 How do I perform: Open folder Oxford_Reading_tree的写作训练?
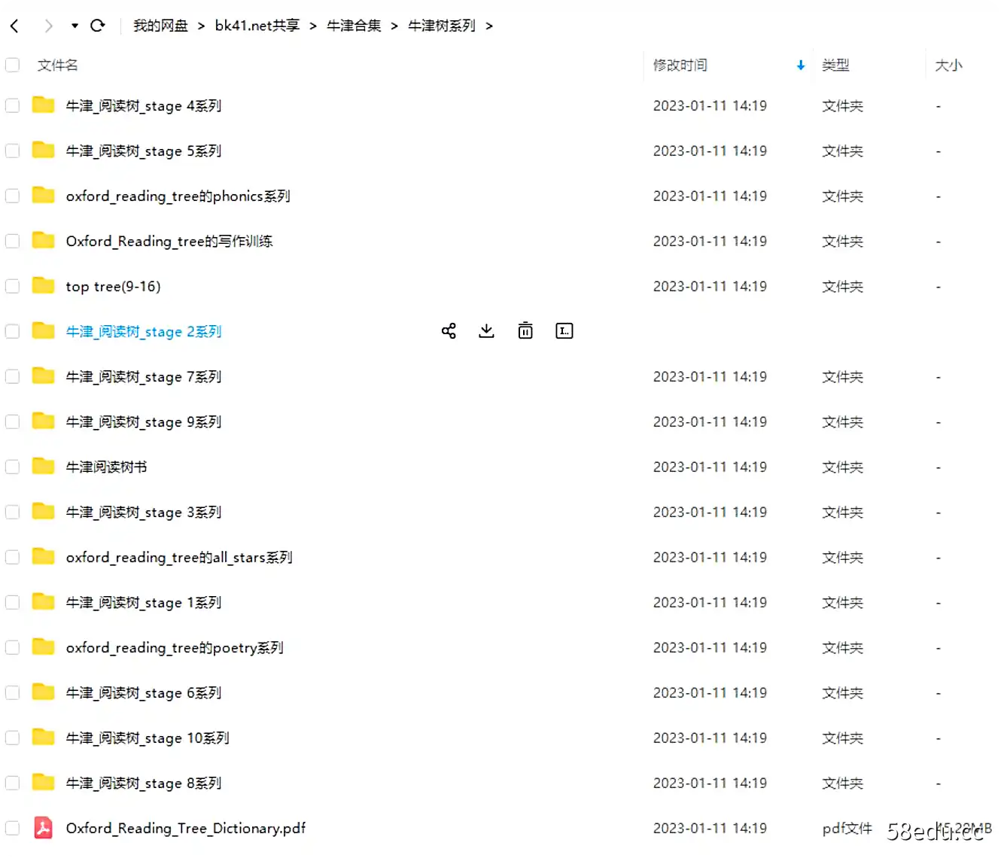(x=169, y=242)
